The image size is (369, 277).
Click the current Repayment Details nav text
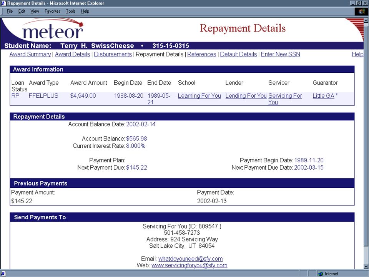click(160, 54)
